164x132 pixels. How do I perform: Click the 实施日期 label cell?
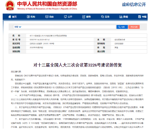(17, 51)
